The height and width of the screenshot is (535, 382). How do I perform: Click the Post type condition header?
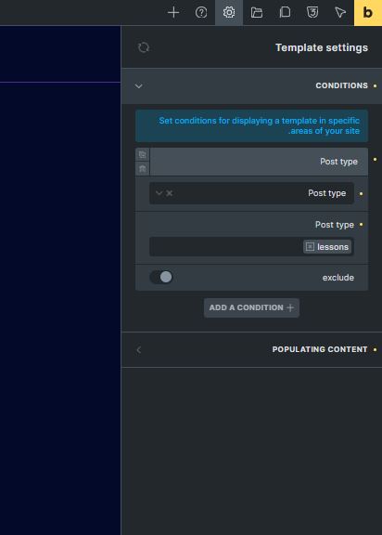coord(259,162)
